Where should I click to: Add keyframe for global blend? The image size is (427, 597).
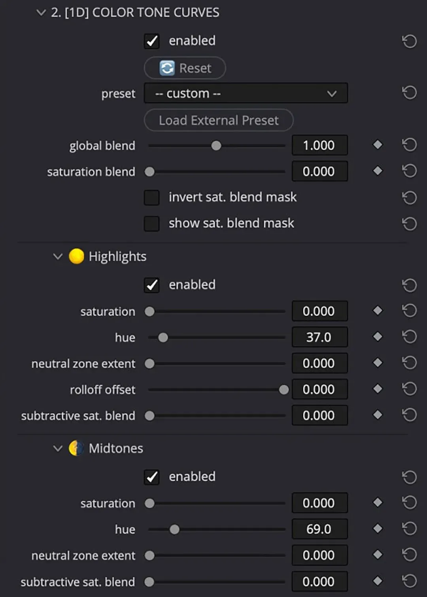[x=378, y=145]
